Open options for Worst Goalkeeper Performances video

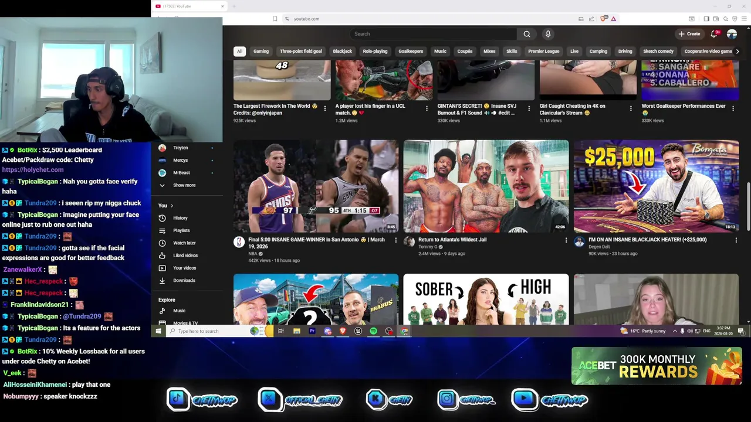click(x=733, y=108)
